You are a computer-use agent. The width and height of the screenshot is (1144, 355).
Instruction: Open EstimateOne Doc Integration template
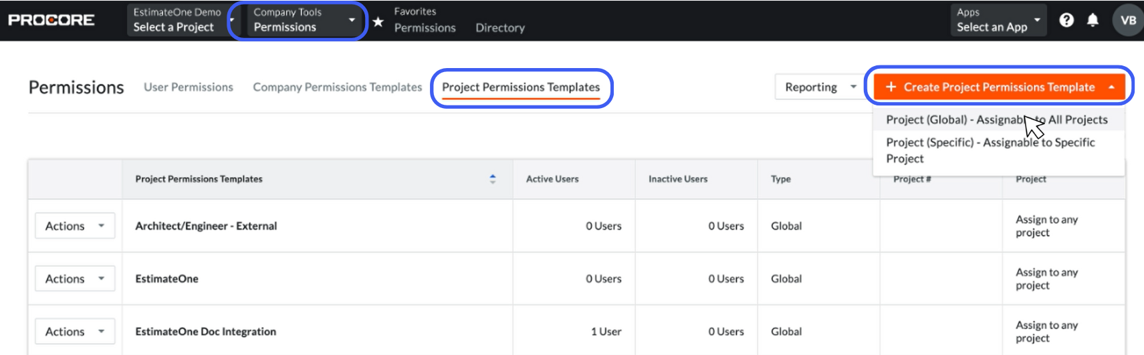205,331
